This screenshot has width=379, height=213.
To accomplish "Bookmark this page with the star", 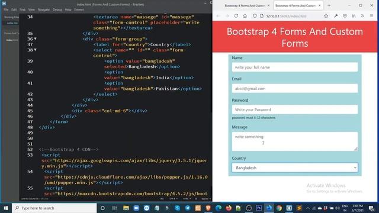I will [x=326, y=16].
